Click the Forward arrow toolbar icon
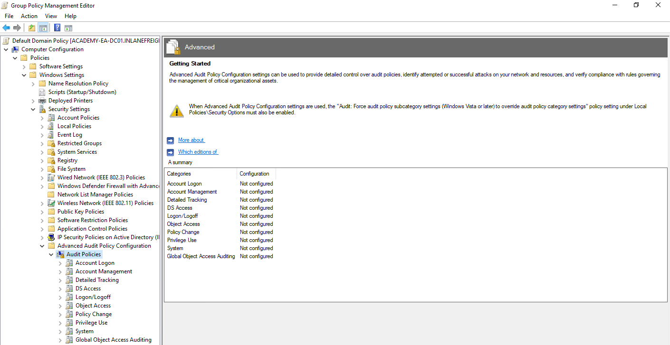This screenshot has height=345, width=670. [x=17, y=28]
